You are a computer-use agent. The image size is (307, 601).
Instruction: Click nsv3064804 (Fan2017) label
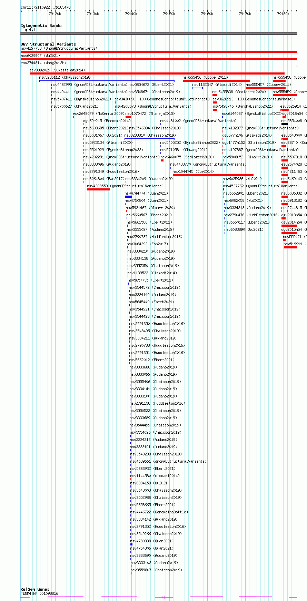coord(104,179)
